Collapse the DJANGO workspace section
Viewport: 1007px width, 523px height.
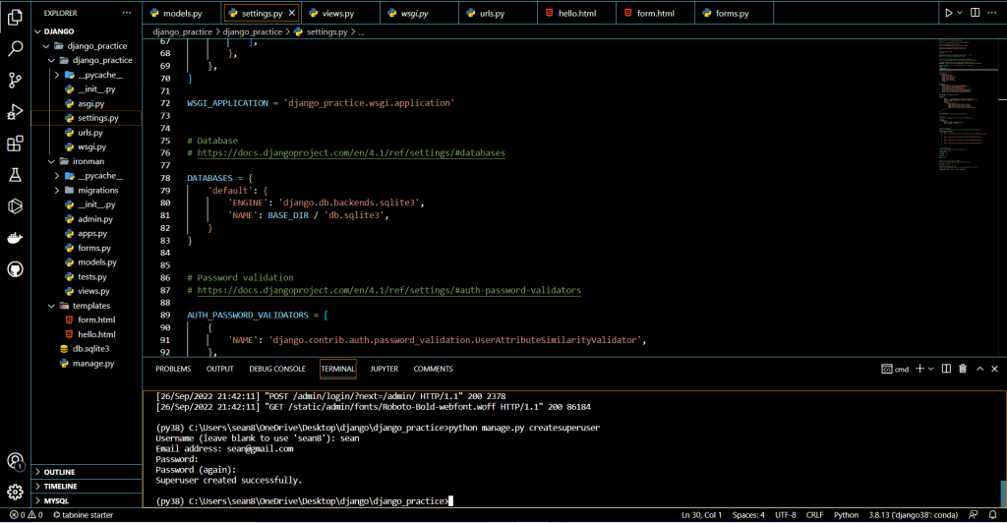[x=87, y=30]
